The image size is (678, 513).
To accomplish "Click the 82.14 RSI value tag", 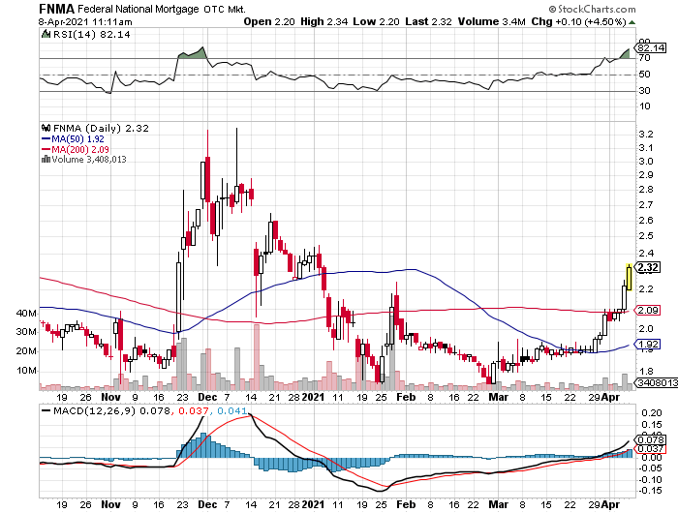I will (x=651, y=47).
